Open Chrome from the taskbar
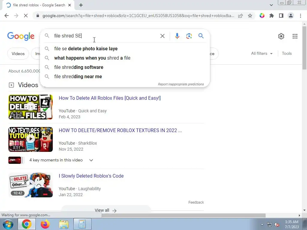The width and height of the screenshot is (307, 230). pyautogui.click(x=27, y=224)
